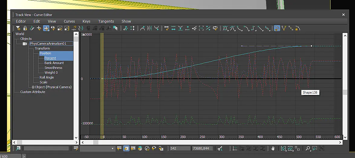Select the Slide Keys tool

[53, 28]
